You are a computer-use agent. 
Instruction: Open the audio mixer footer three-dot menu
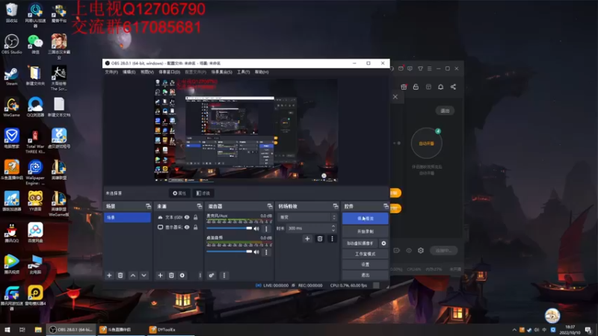[x=224, y=275]
